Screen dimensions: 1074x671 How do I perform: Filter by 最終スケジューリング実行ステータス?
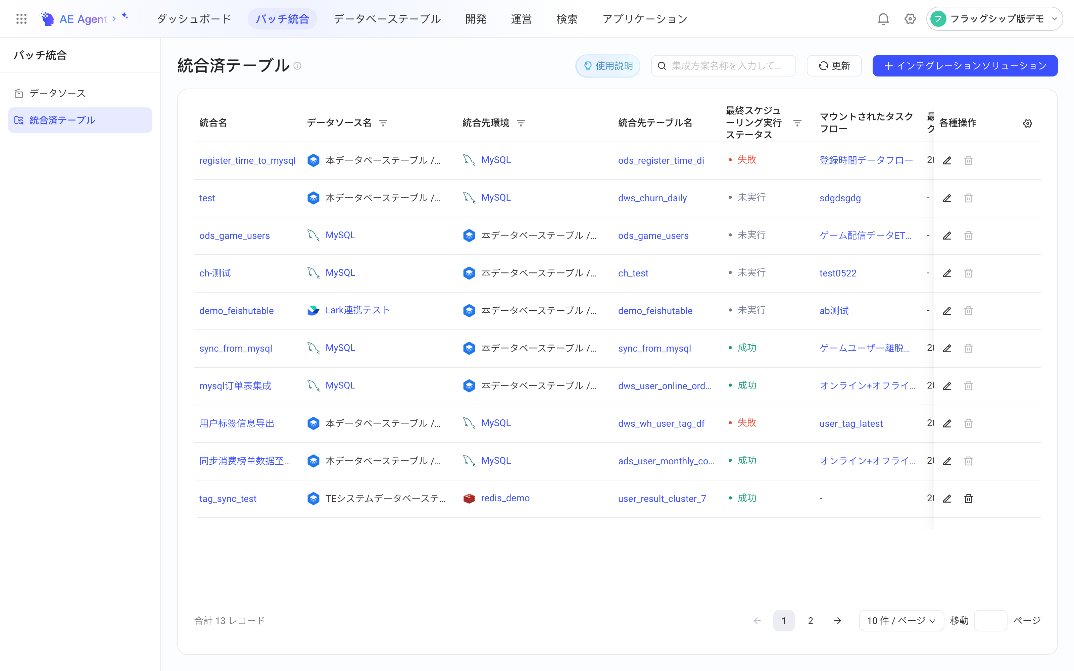797,123
